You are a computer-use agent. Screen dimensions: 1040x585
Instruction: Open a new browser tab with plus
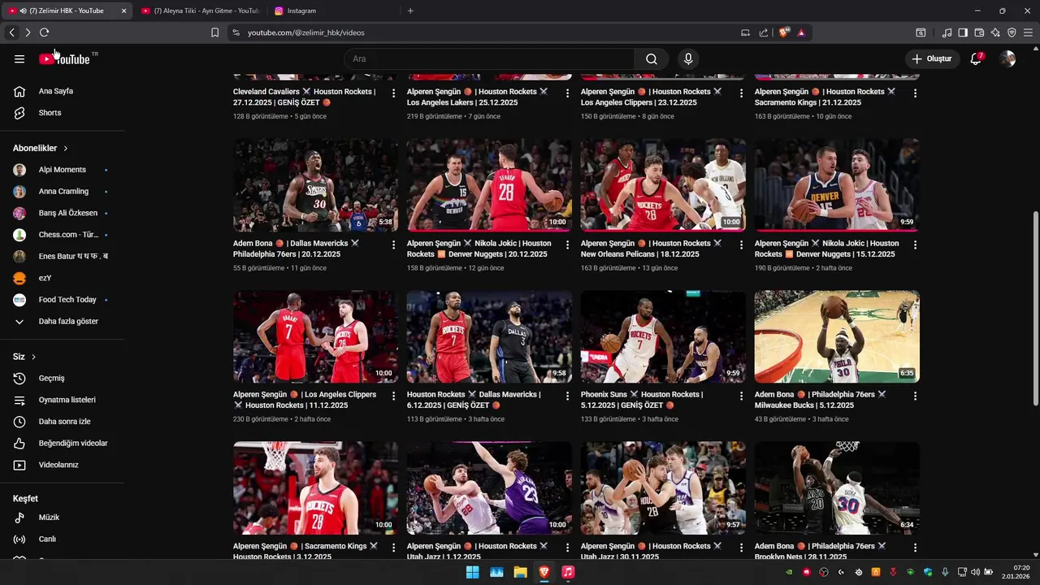(410, 11)
